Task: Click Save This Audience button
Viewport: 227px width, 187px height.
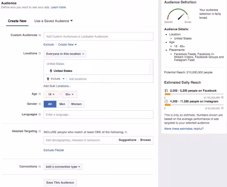Action: [x=60, y=183]
